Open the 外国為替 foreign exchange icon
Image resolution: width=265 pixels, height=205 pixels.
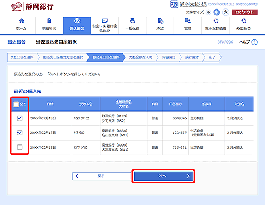coord(244,21)
